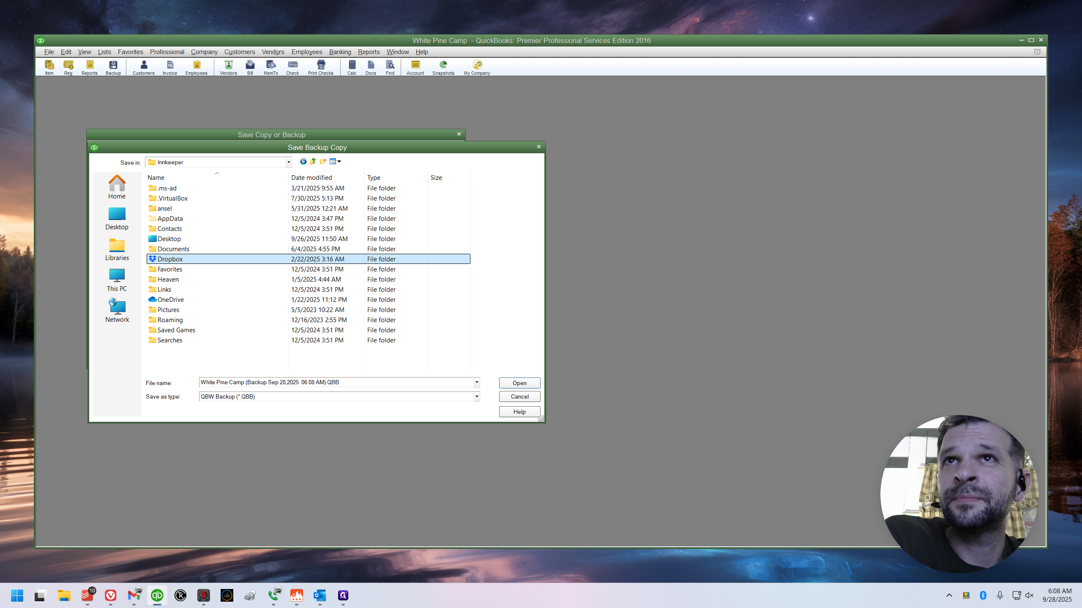1082x608 pixels.
Task: Launch the Calc calculator icon
Action: [352, 67]
